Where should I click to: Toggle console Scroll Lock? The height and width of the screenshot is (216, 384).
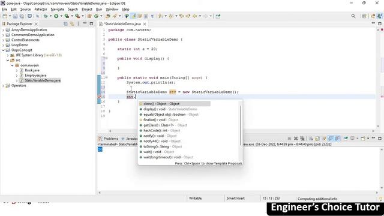pyautogui.click(x=317, y=139)
